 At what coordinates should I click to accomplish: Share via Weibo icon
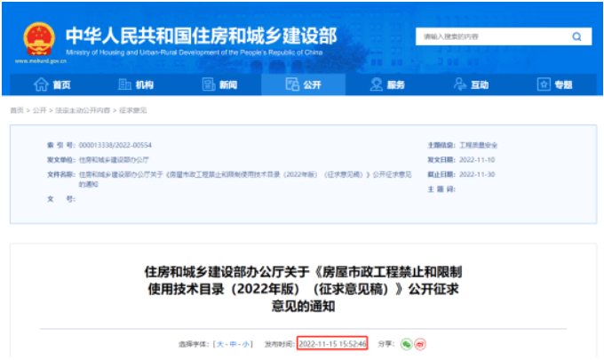pyautogui.click(x=420, y=344)
